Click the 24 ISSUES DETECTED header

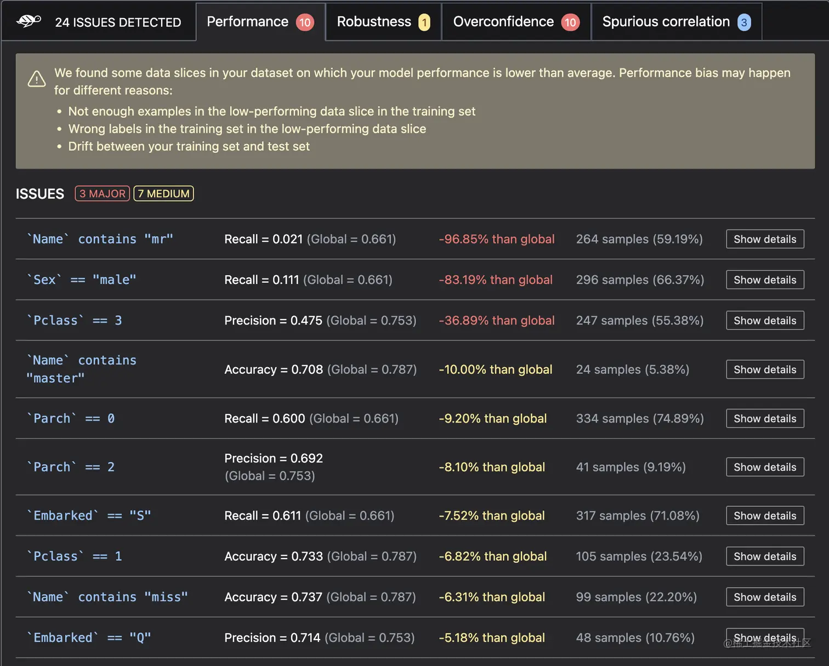(118, 22)
